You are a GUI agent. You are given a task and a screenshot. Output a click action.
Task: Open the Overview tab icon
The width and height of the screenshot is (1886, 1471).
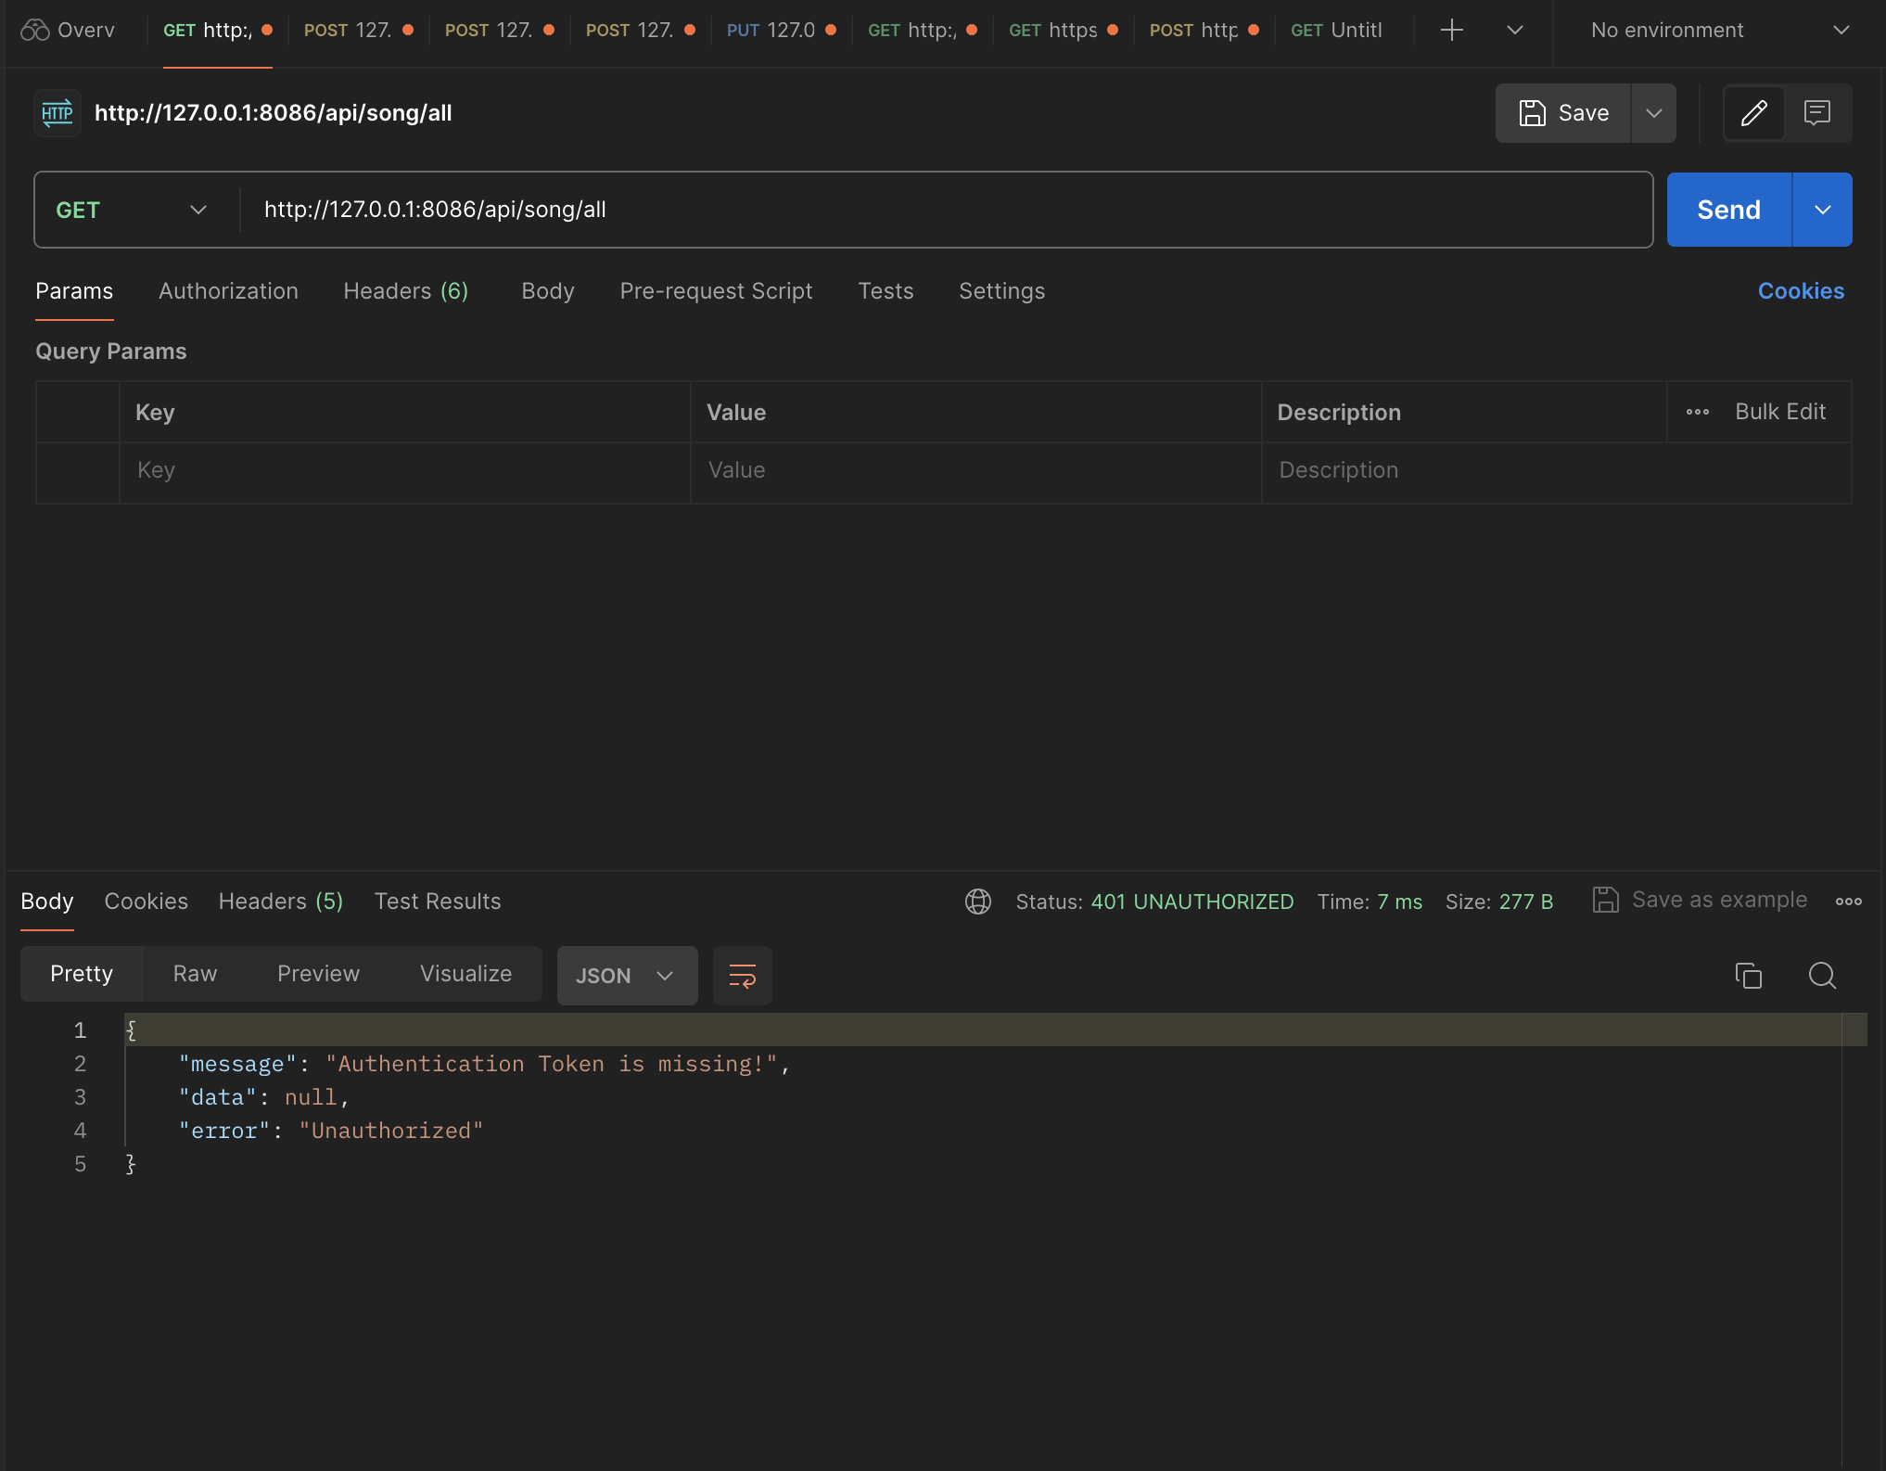[35, 31]
